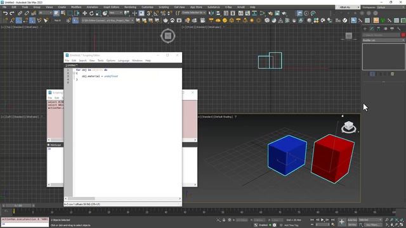Expand the Modifier List dropdown

[383, 41]
